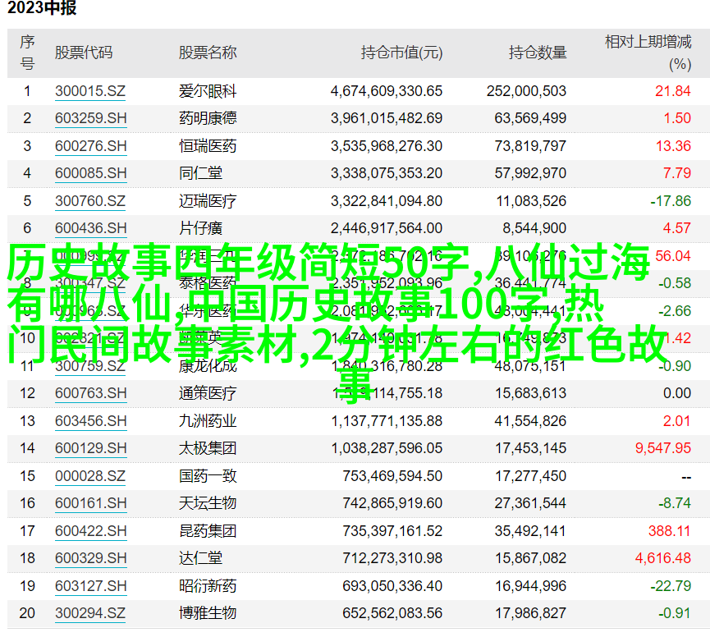
Task: Click the 股票名称 column header
Action: [x=208, y=53]
